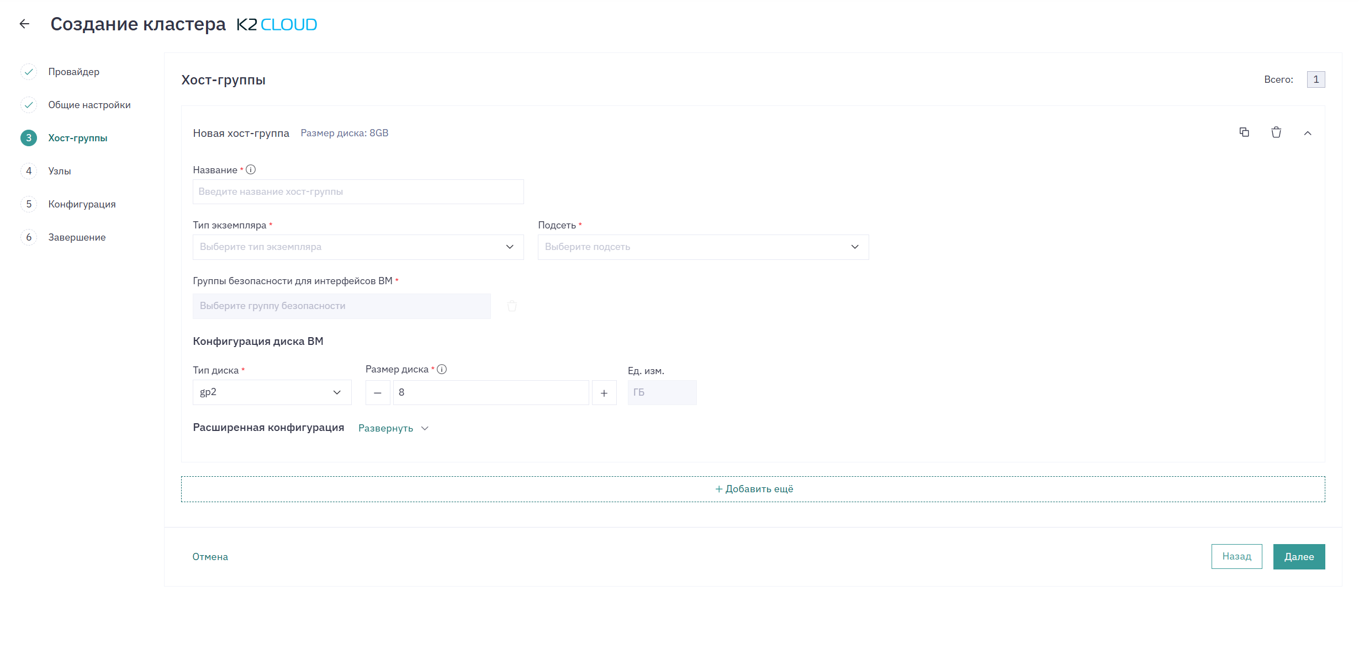The height and width of the screenshot is (655, 1359).
Task: Click the Далее button
Action: click(x=1299, y=557)
